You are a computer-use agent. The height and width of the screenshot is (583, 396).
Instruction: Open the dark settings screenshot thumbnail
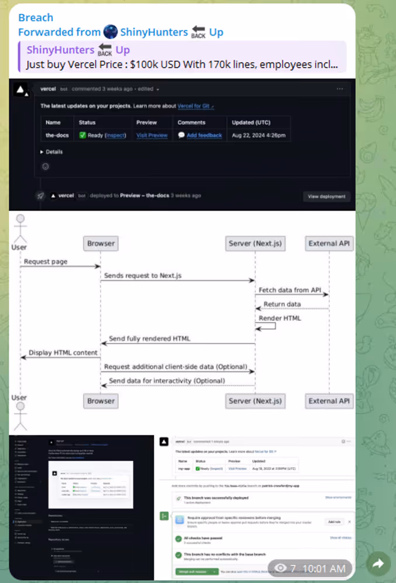pos(81,507)
